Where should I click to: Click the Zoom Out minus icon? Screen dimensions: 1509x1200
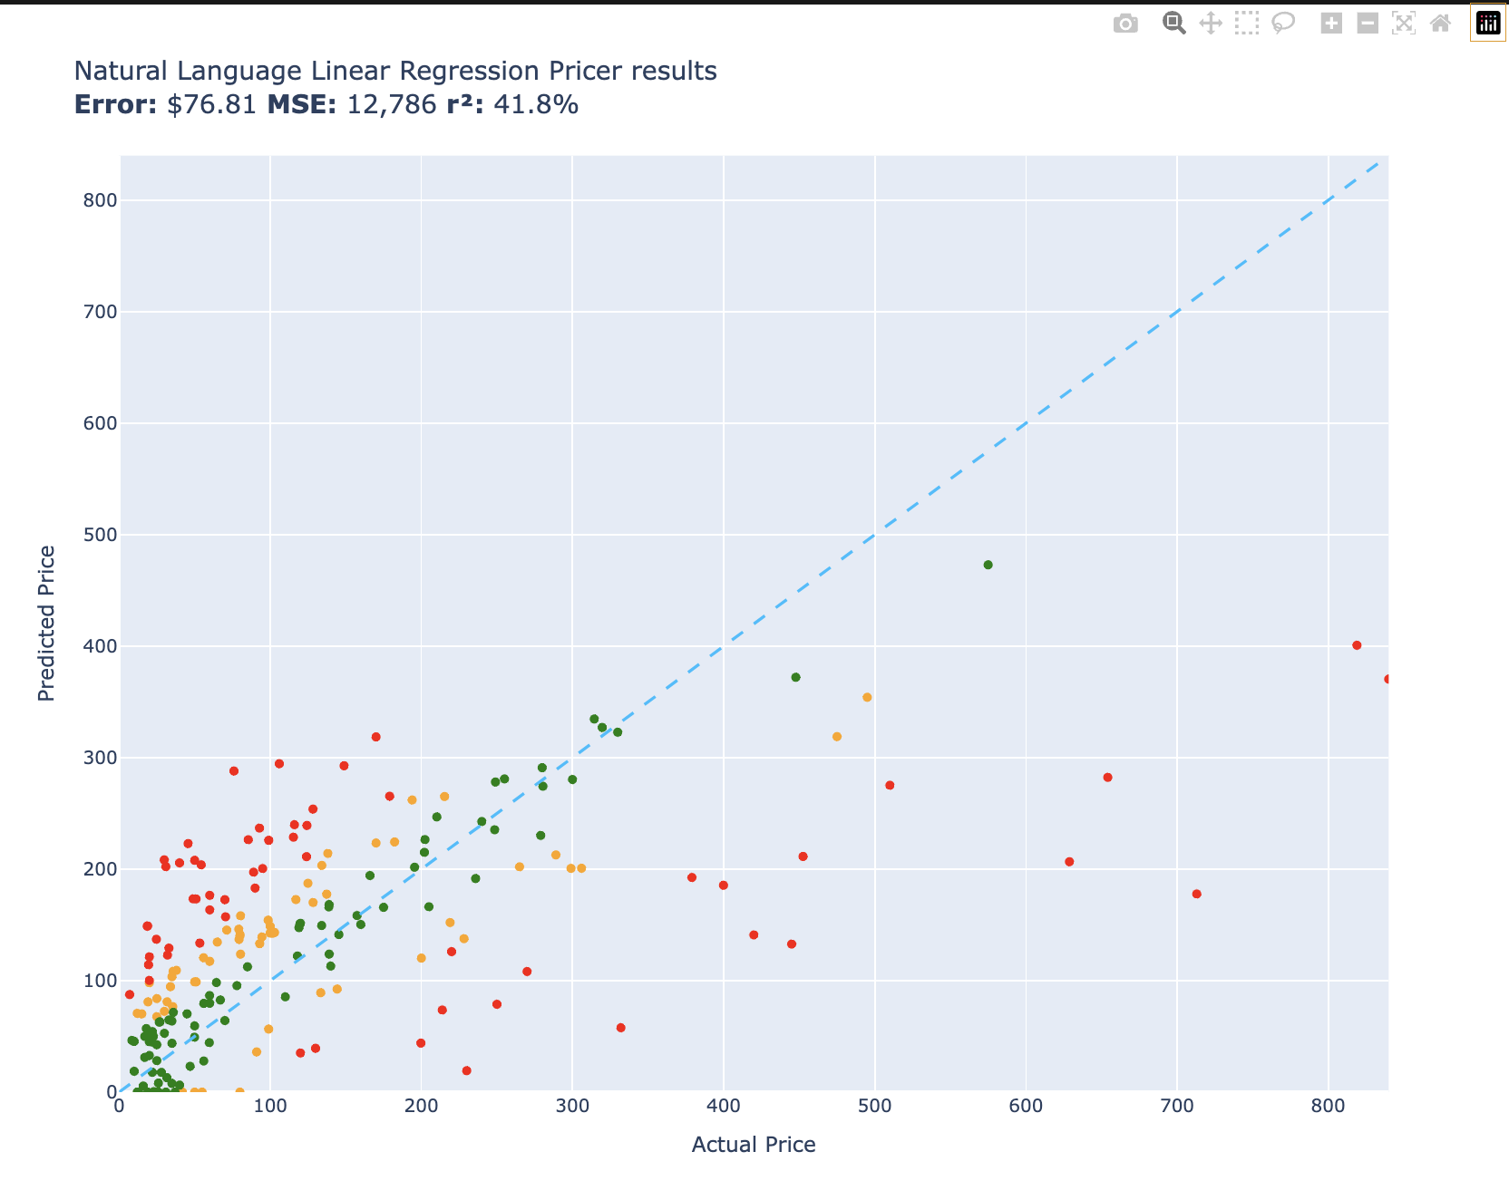point(1368,24)
